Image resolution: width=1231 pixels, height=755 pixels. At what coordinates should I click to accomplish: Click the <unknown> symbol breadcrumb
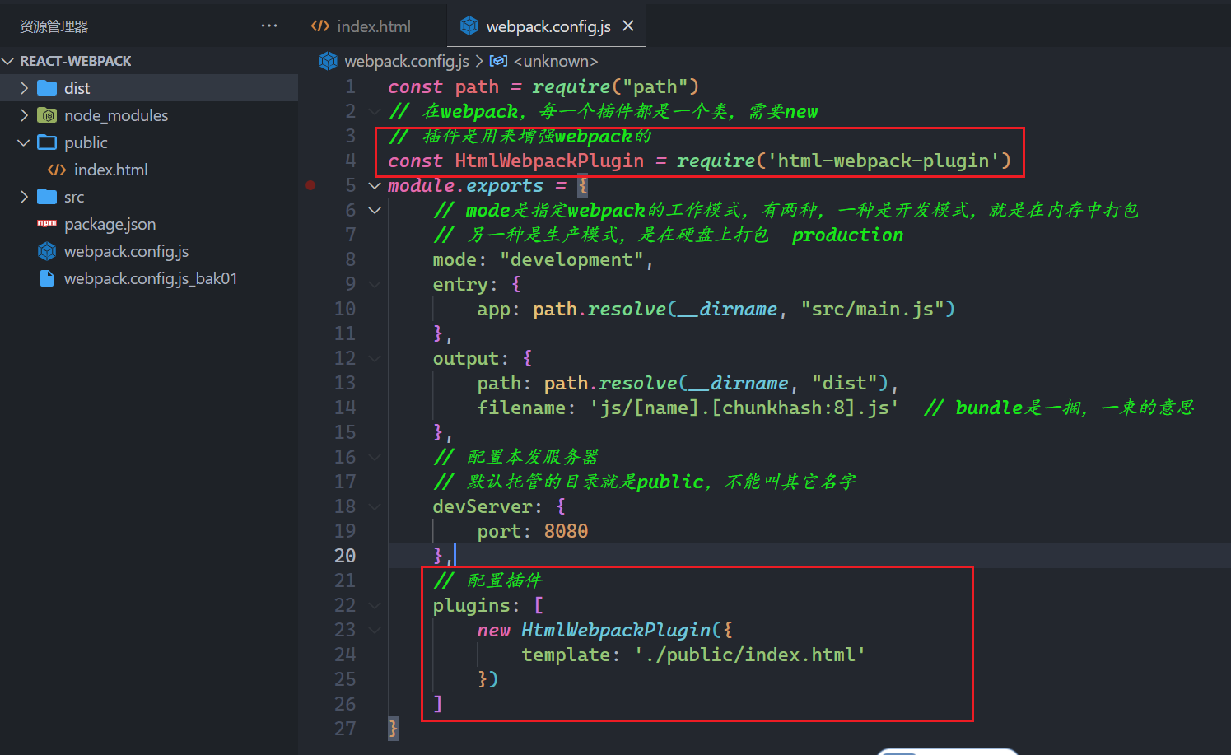[x=556, y=61]
